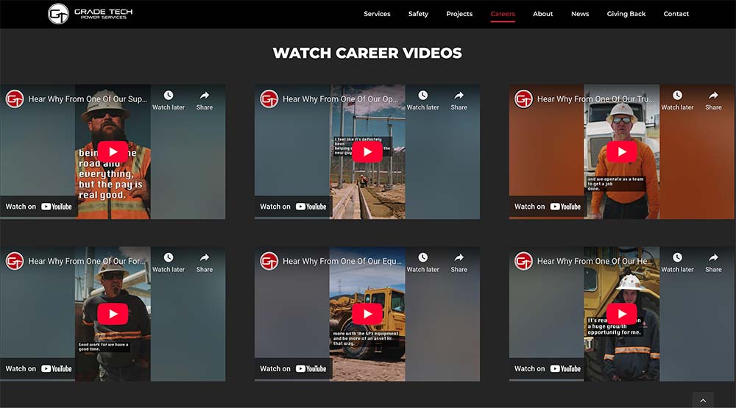Open the Services menu item
This screenshot has height=408, width=736.
377,14
